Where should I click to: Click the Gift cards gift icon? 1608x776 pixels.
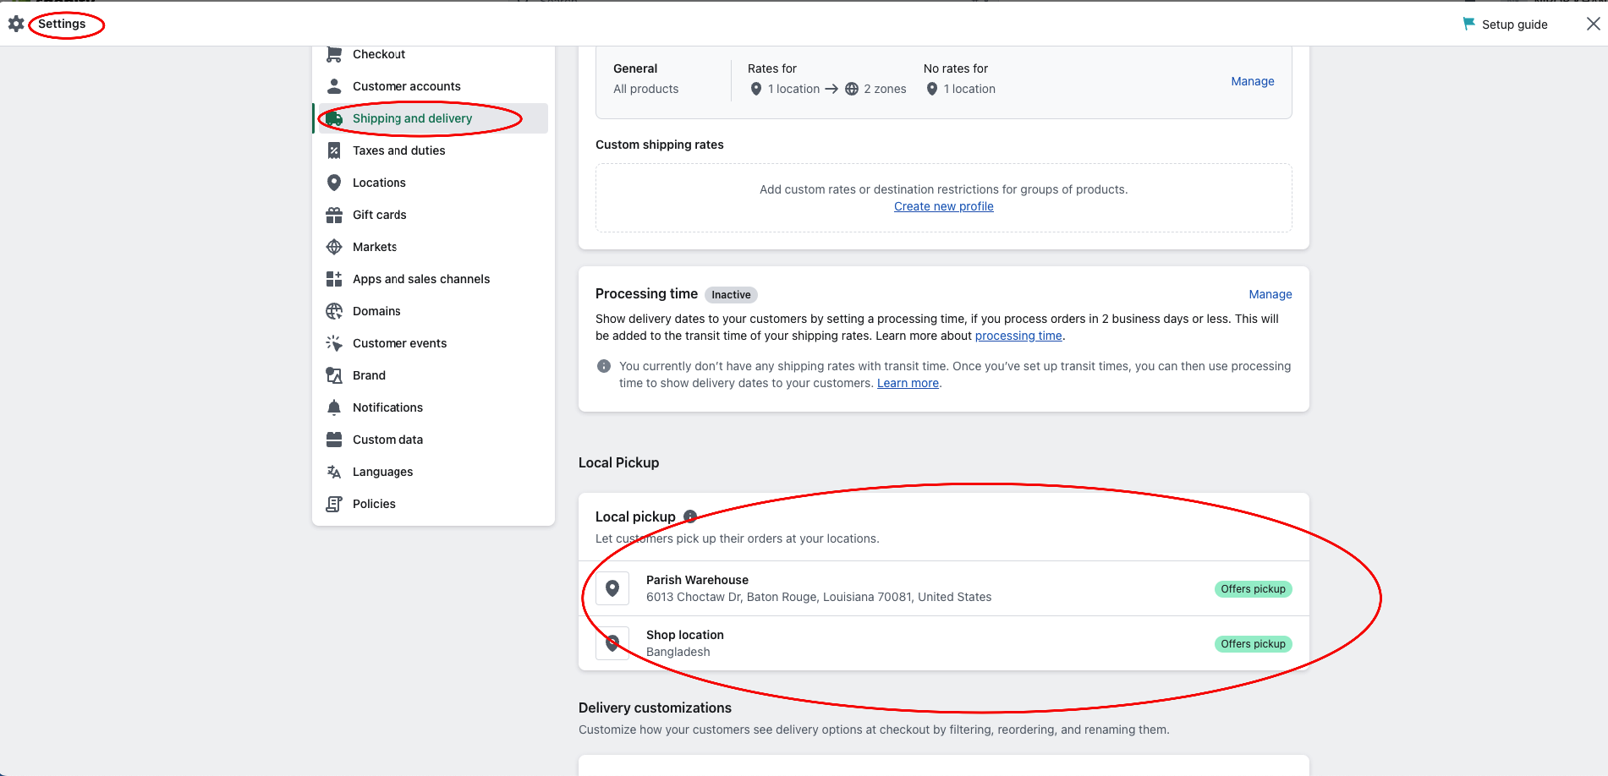334,215
